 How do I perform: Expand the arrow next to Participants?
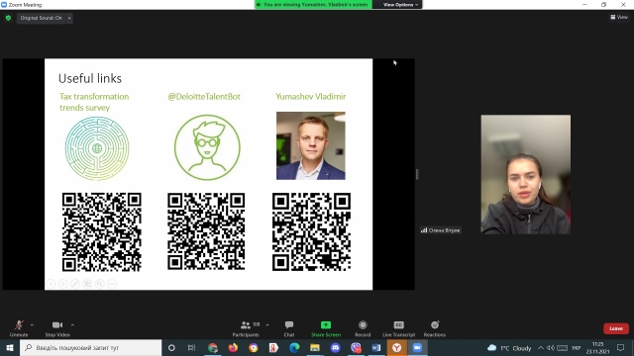267,325
